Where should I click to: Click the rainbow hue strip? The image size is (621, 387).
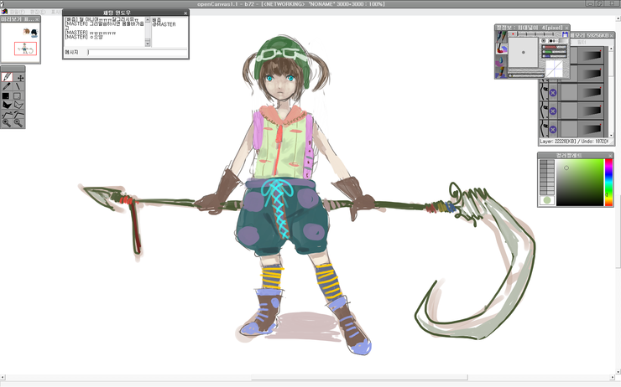[x=608, y=183]
